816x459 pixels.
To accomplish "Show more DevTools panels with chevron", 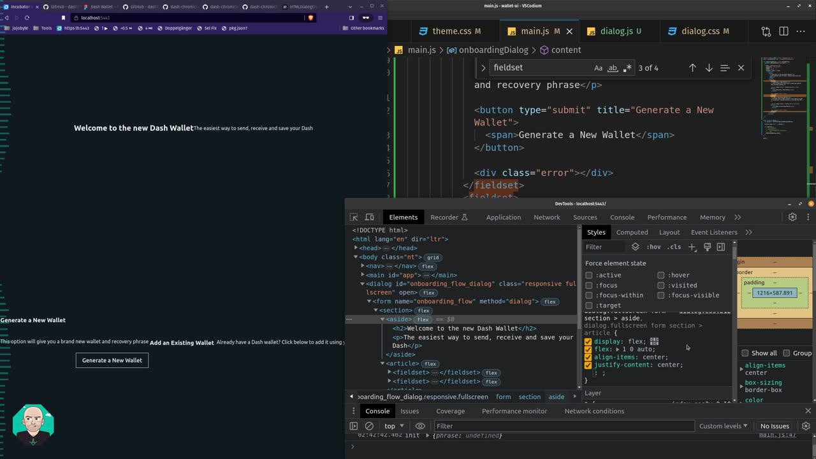I will pyautogui.click(x=738, y=217).
